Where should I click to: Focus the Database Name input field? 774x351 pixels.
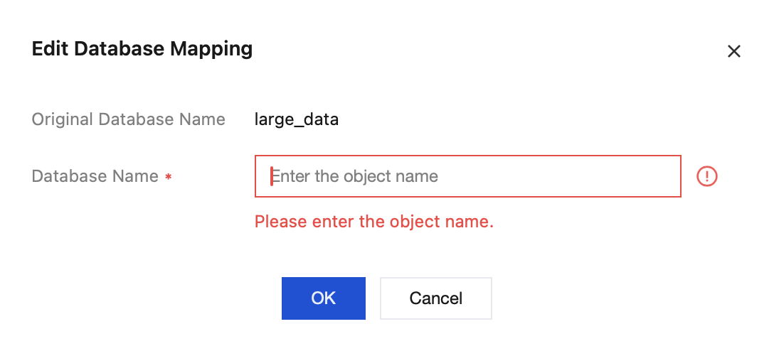coord(467,176)
